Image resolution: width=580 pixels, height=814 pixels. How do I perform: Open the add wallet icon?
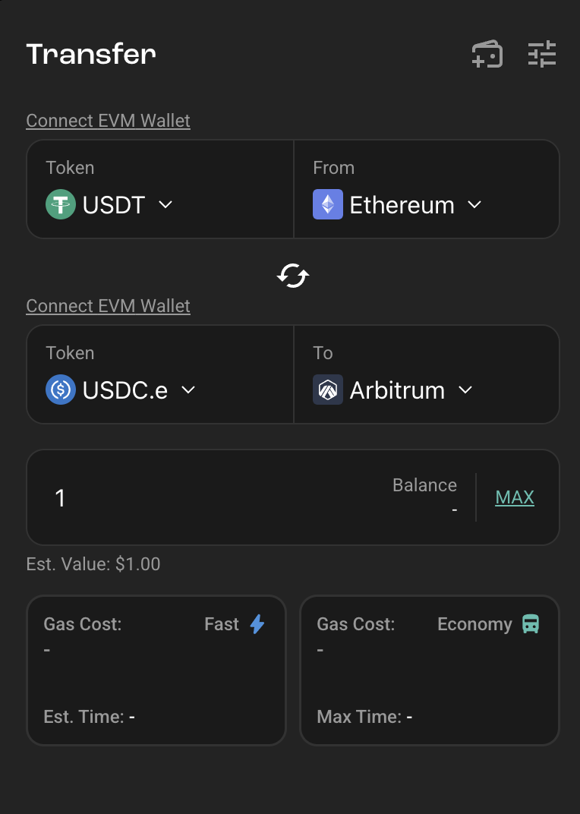(487, 54)
